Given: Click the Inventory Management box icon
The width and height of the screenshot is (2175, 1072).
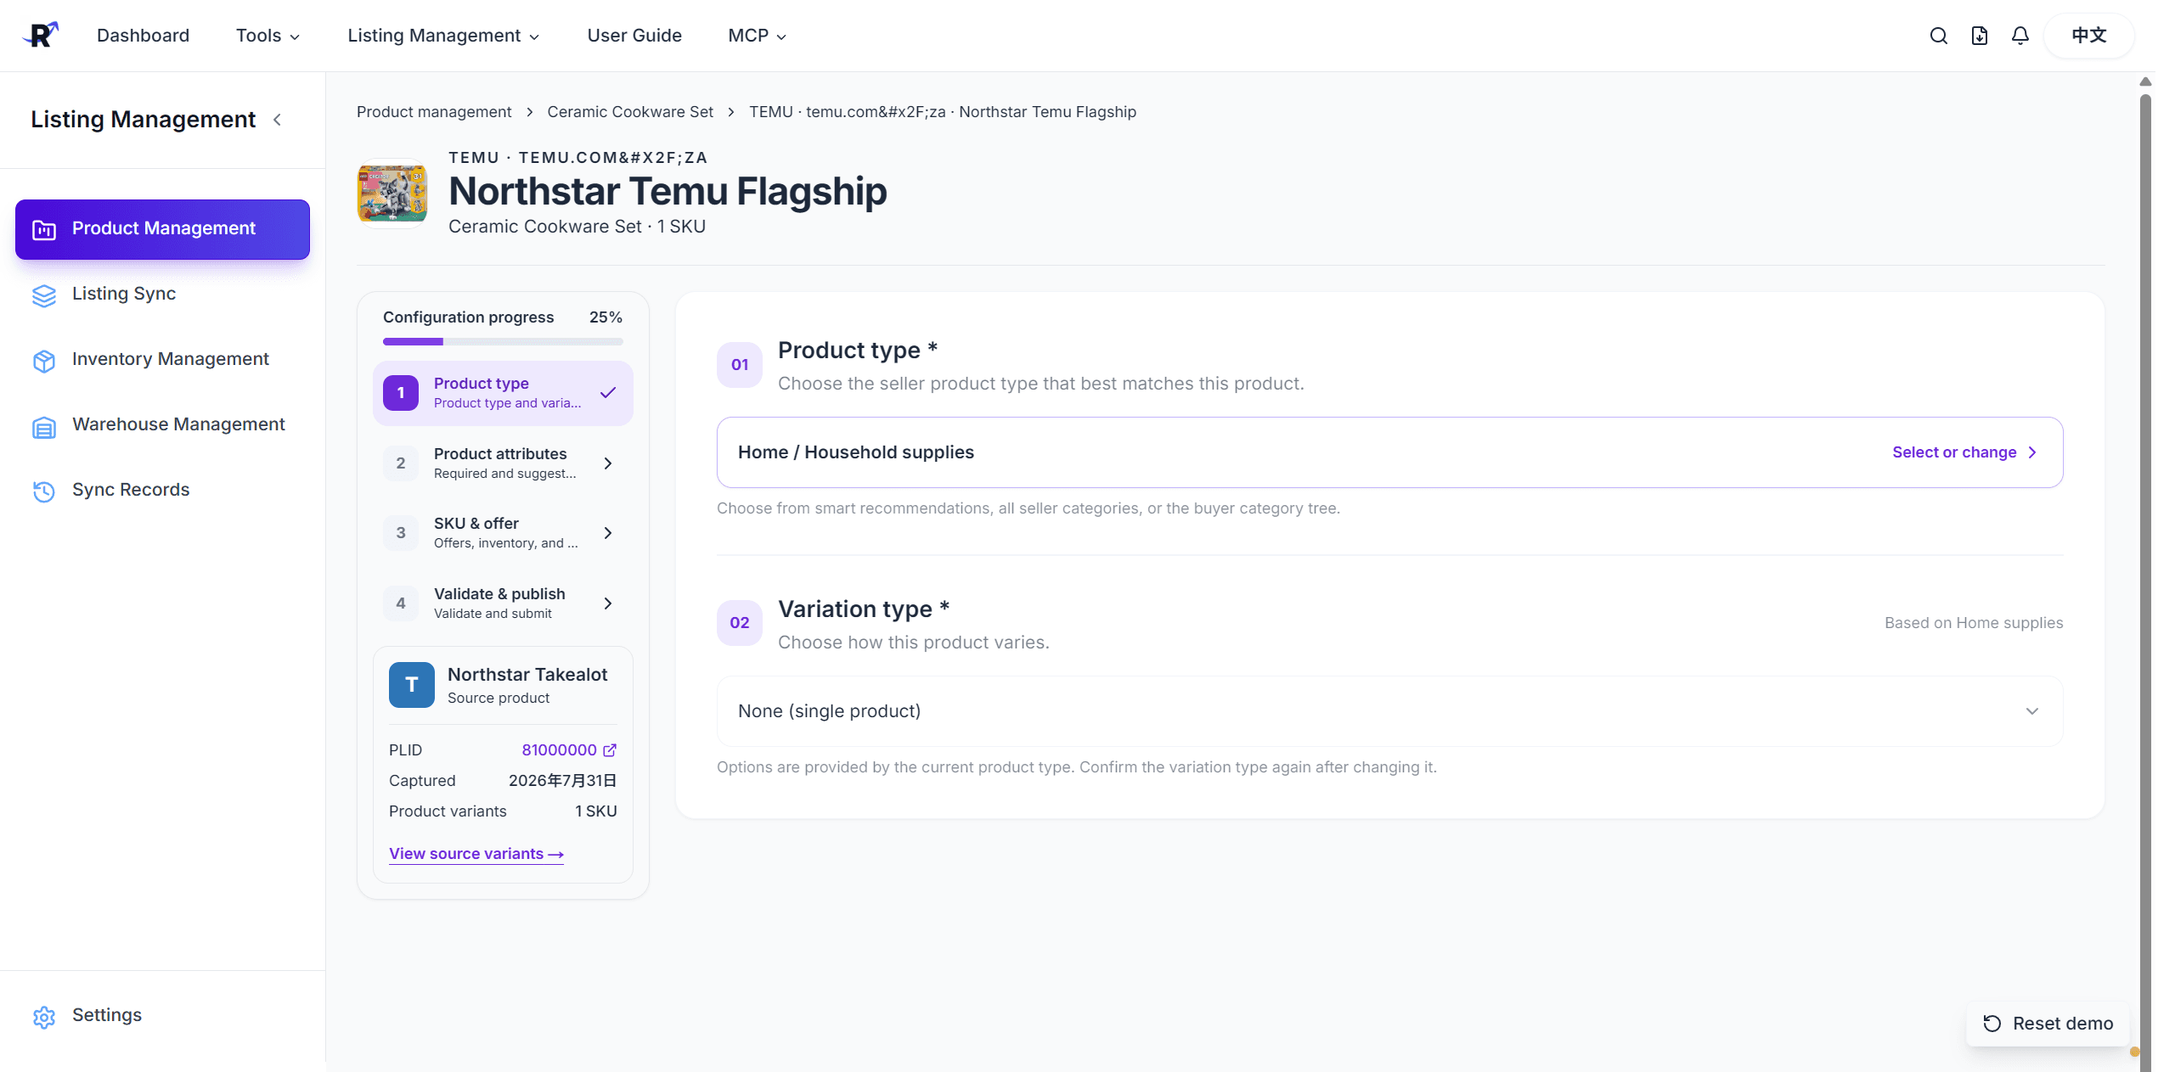Looking at the screenshot, I should point(44,360).
